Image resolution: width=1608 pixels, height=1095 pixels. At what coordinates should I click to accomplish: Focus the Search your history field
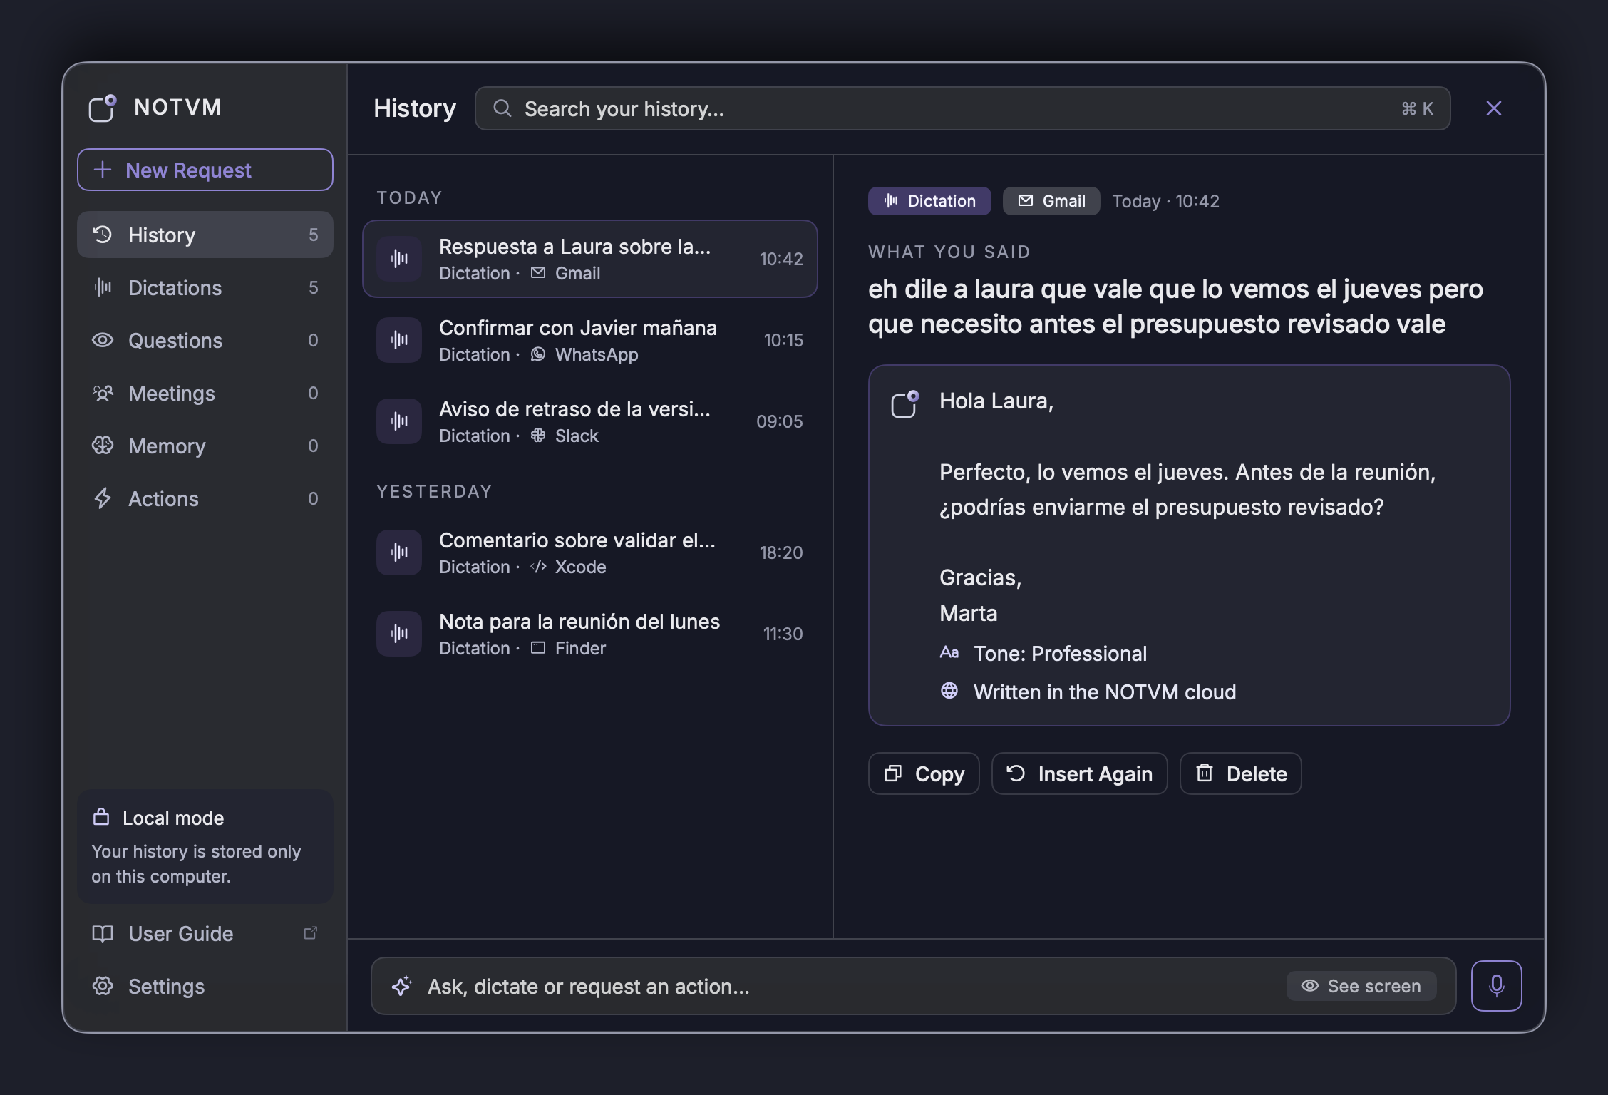(x=962, y=108)
